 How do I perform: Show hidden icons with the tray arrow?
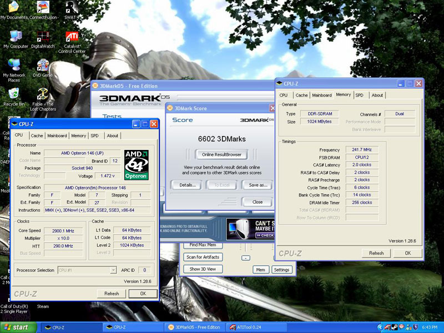380,327
